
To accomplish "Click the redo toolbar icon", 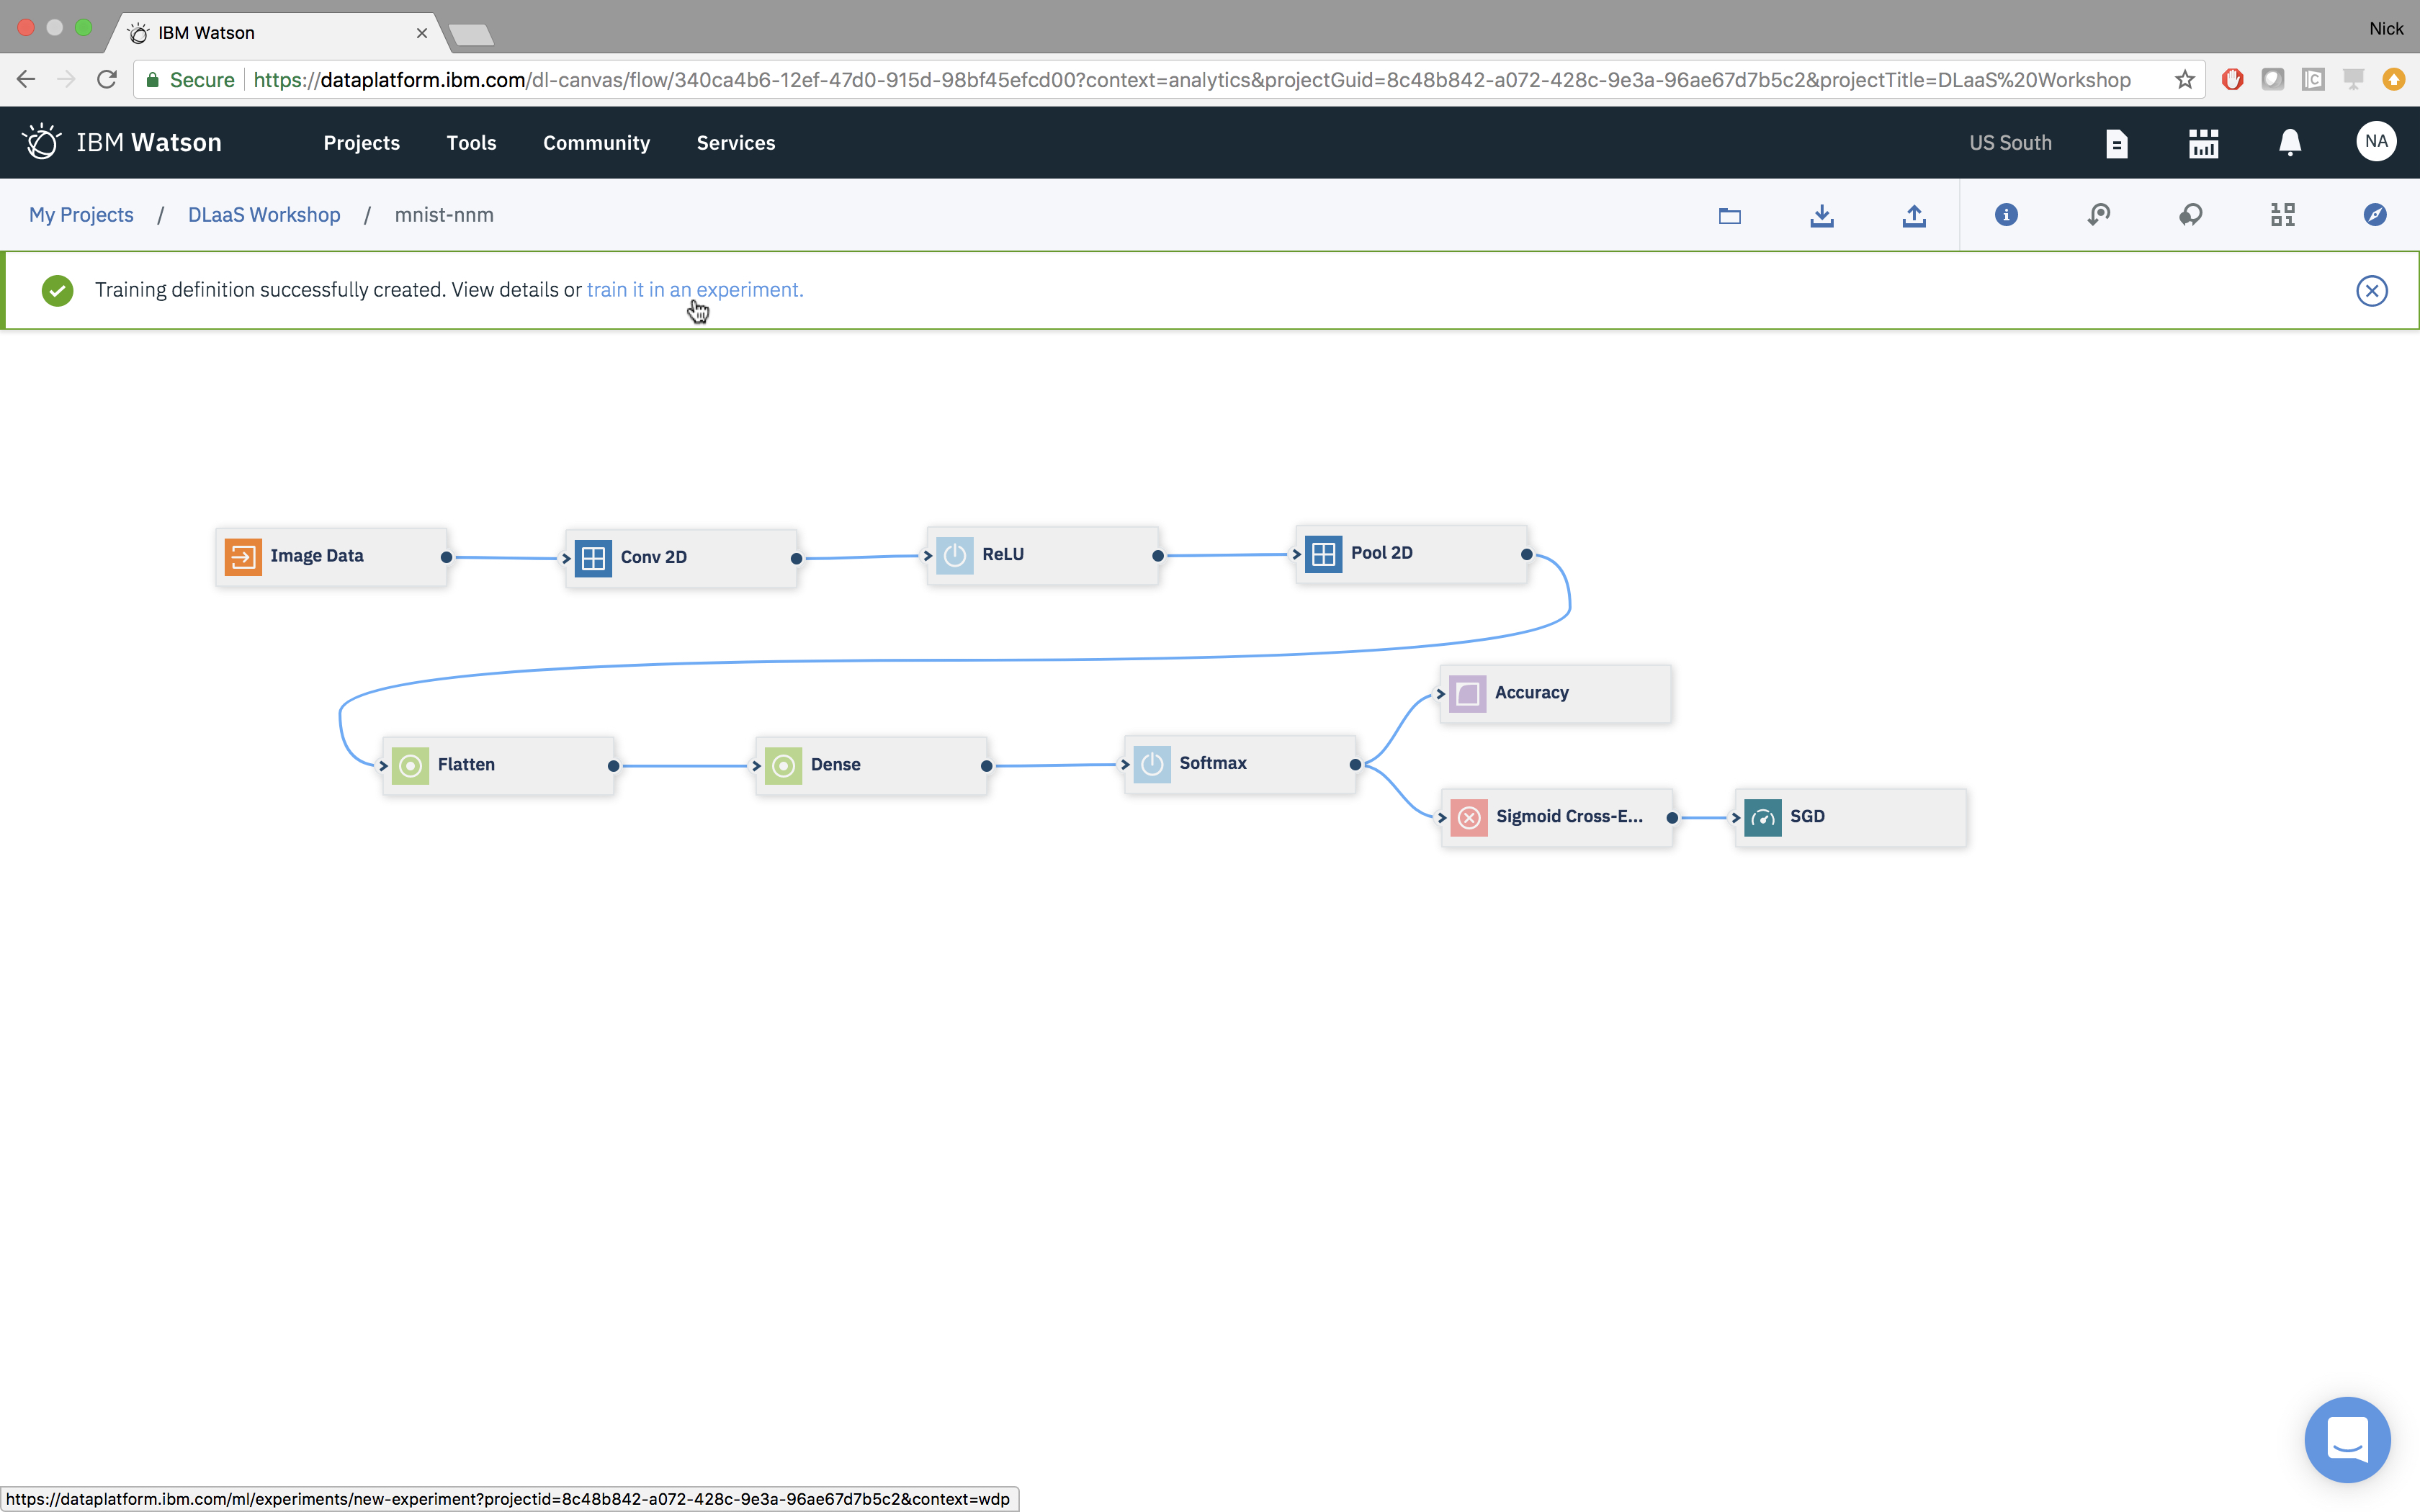I will coord(2190,215).
